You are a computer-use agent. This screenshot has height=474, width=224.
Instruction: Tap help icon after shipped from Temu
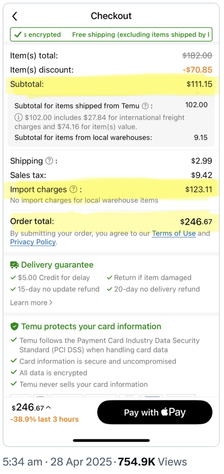[145, 106]
